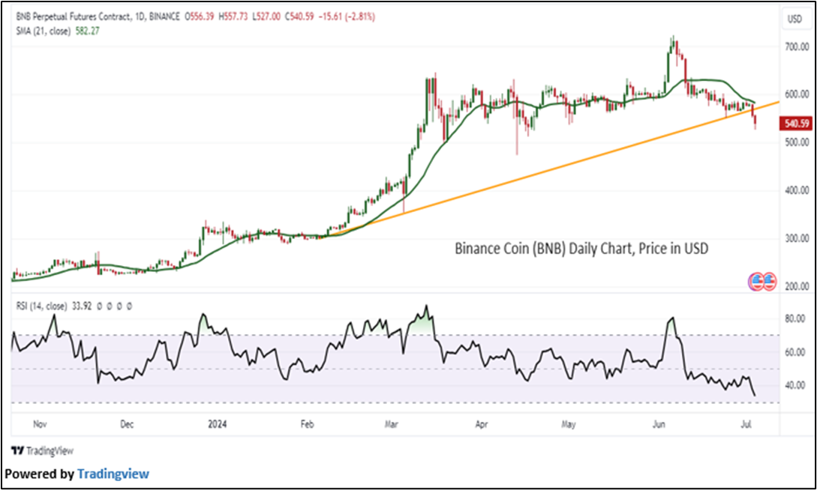
Task: Click the Binance Coin (BNB) Daily Chart caption
Action: (x=581, y=249)
